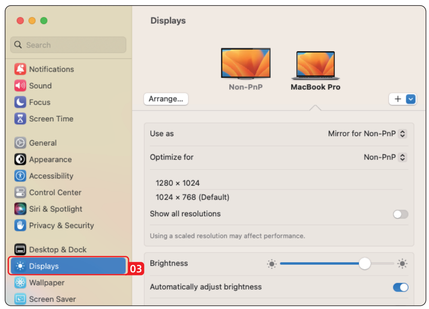
Task: Expand the Optimize for dropdown
Action: [x=385, y=157]
